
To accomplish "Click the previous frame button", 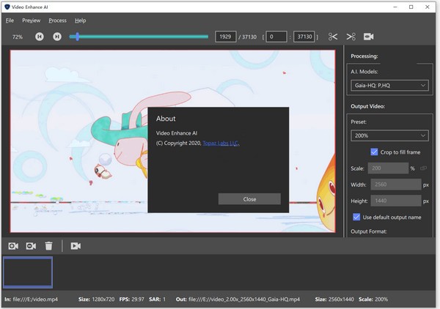I will coord(40,37).
